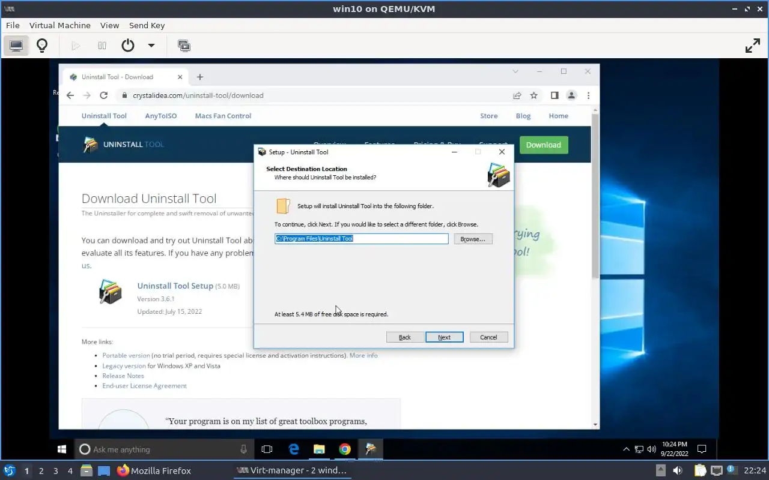The width and height of the screenshot is (769, 480).
Task: Click Browse button in Setup dialog
Action: (473, 239)
